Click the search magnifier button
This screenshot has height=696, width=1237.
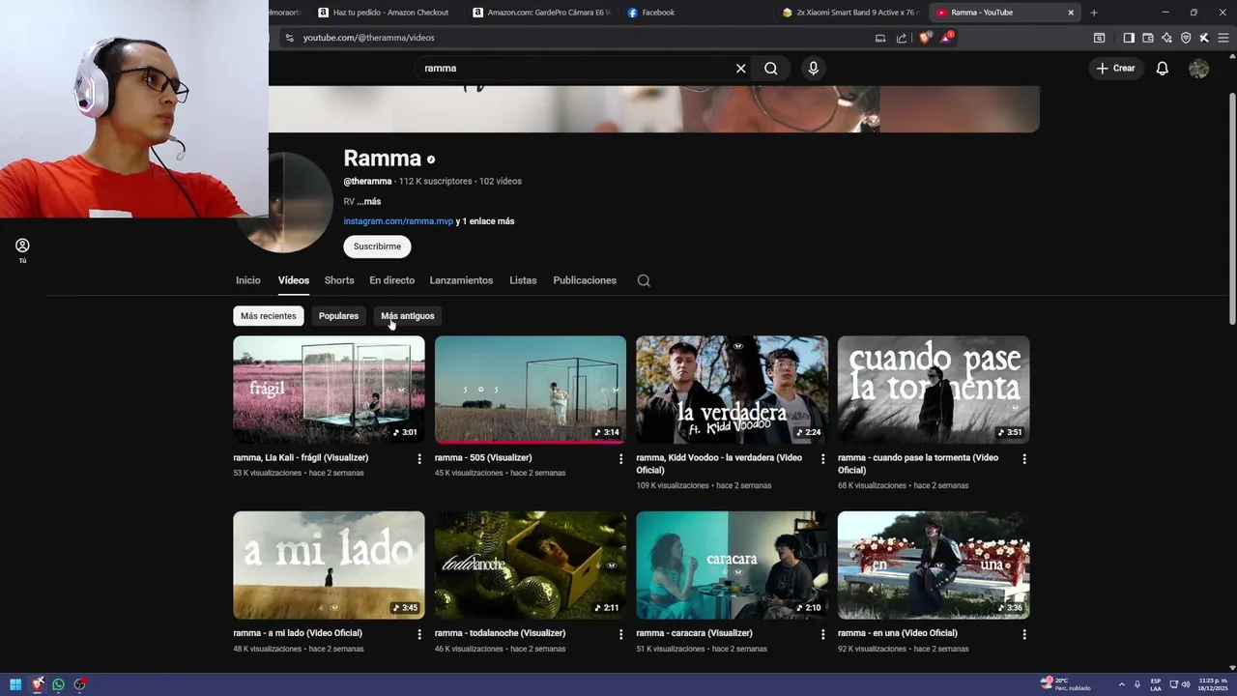click(771, 69)
